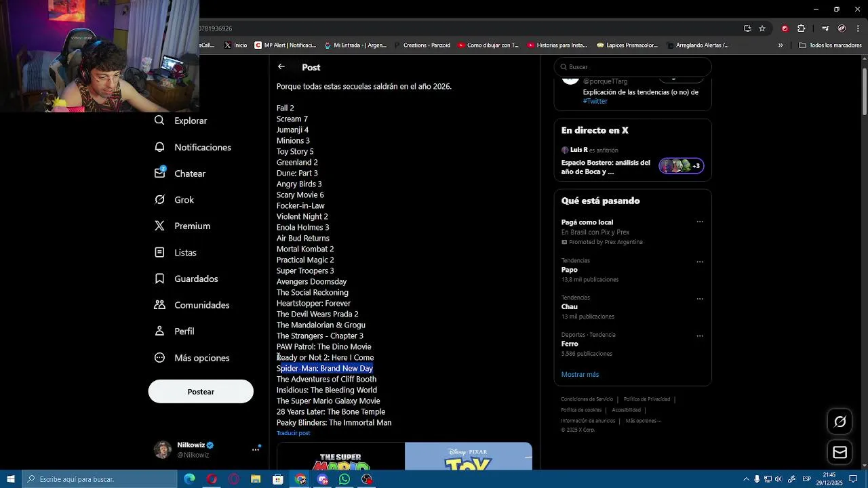The image size is (868, 488).
Task: Open the Windows Start button
Action: click(10, 479)
